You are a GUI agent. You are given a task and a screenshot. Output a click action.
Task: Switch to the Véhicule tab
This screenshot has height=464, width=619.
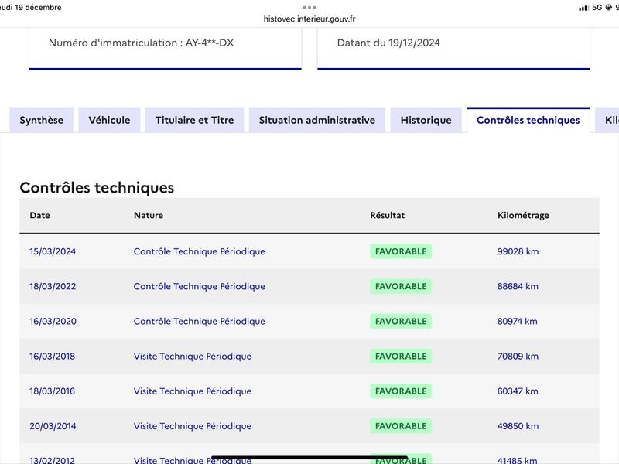(x=109, y=120)
